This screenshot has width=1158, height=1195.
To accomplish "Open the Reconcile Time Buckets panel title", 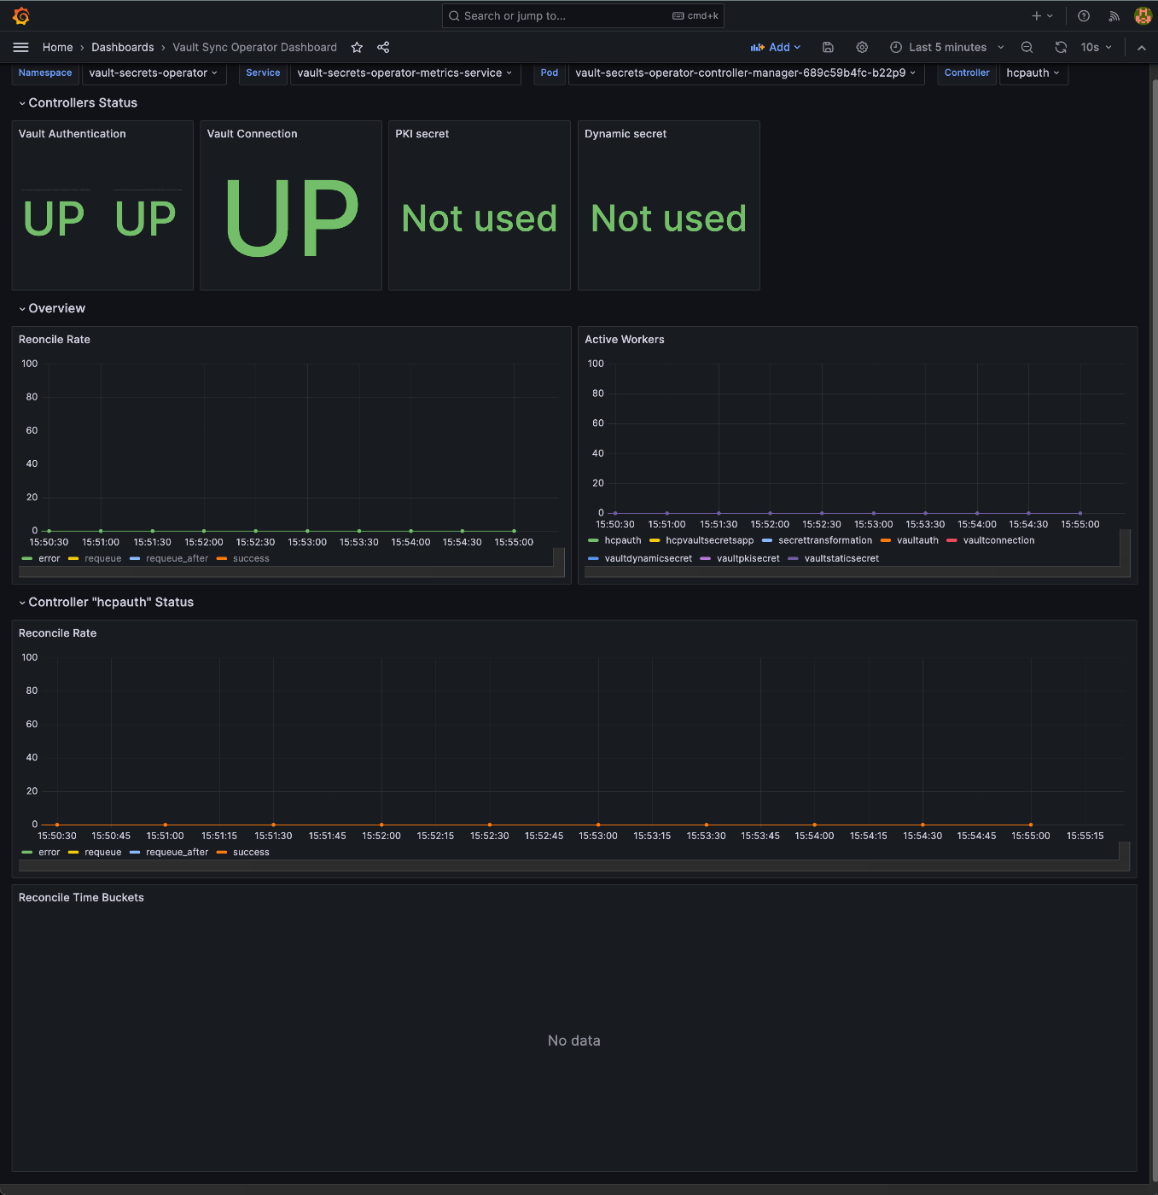I will pos(81,898).
